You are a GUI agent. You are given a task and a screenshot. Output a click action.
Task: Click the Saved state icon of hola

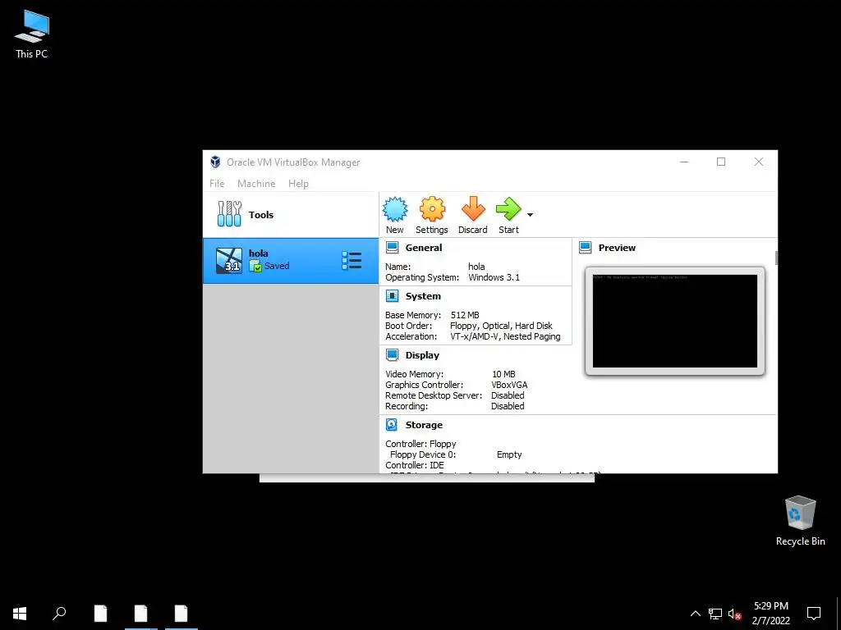tap(255, 266)
